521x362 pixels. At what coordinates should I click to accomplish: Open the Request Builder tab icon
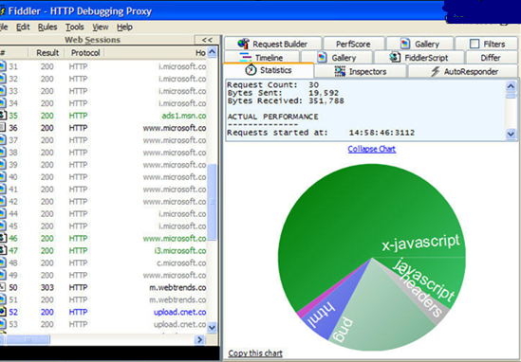[243, 44]
